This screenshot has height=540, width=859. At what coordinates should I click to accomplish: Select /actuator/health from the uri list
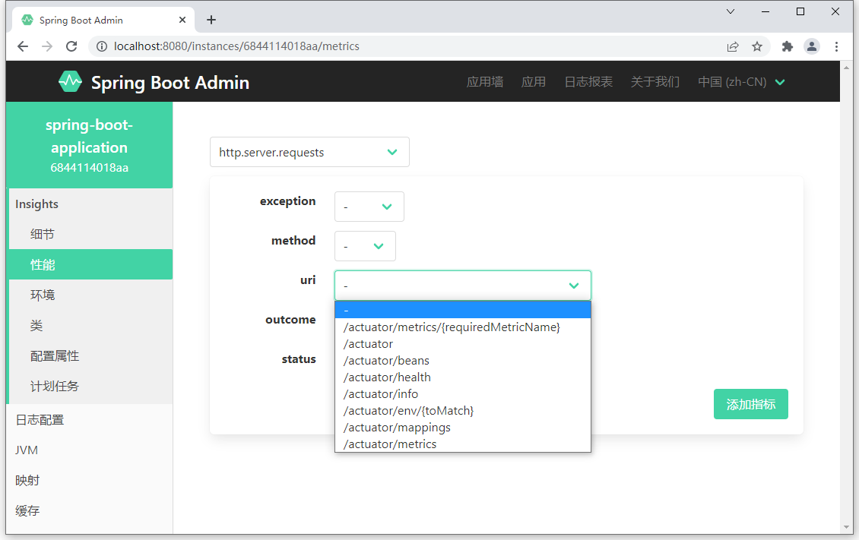tap(387, 377)
